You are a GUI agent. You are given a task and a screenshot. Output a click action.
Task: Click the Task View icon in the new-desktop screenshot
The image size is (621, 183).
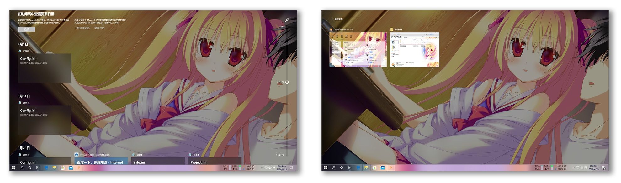tap(350, 168)
